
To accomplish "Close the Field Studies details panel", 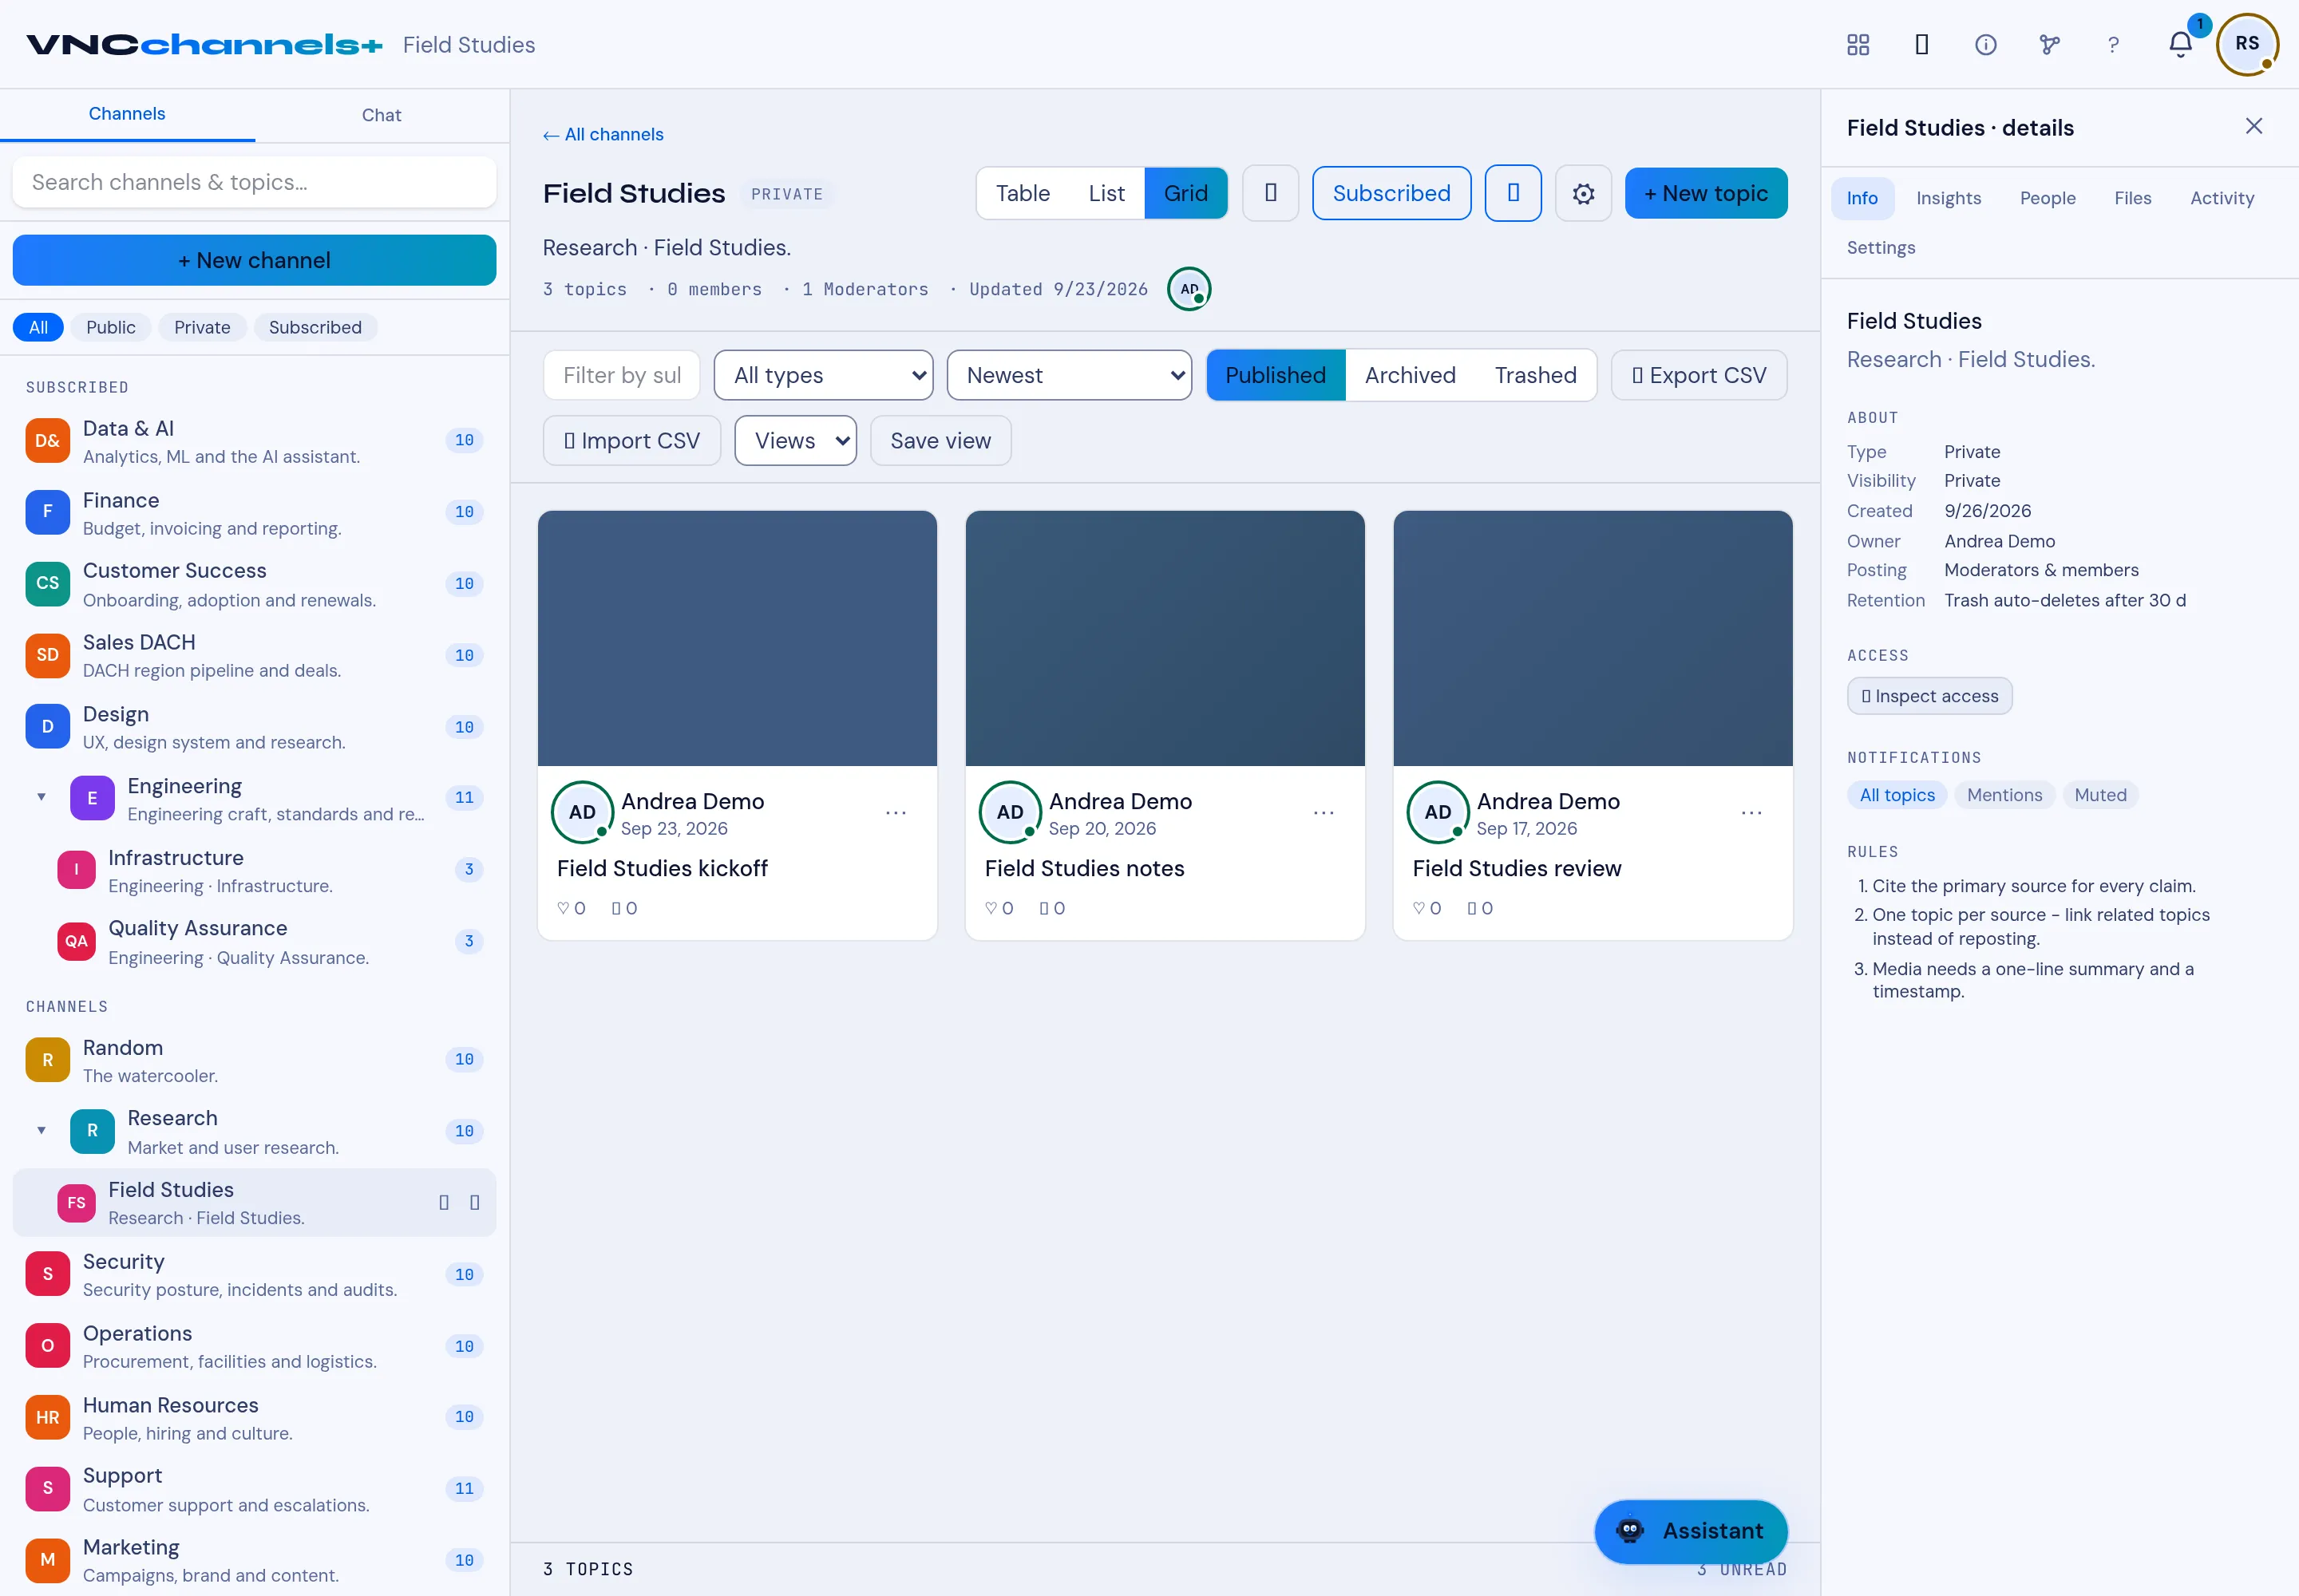I will [2253, 126].
